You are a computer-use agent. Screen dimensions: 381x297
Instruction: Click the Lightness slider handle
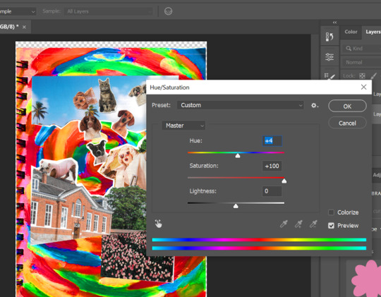(x=236, y=206)
